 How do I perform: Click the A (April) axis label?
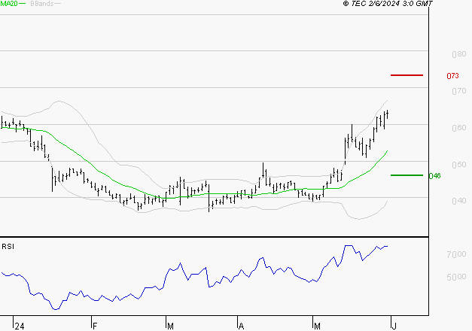coord(241,326)
